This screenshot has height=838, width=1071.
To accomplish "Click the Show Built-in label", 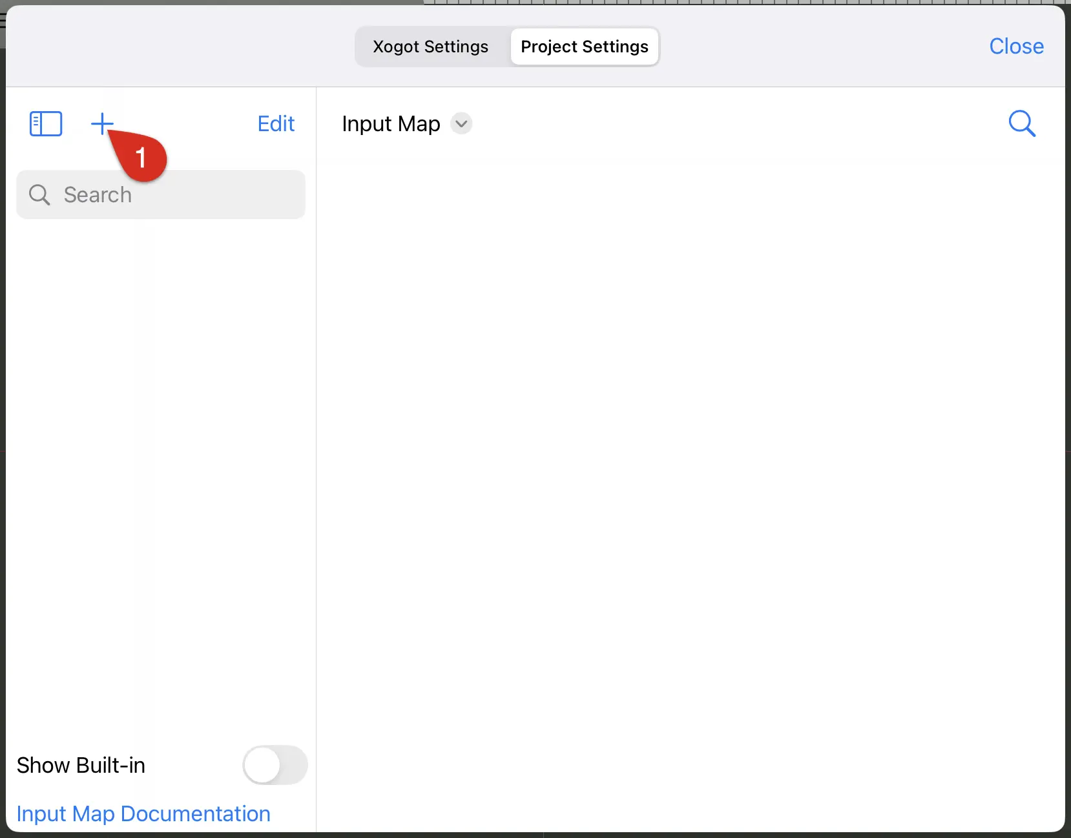I will click(81, 765).
